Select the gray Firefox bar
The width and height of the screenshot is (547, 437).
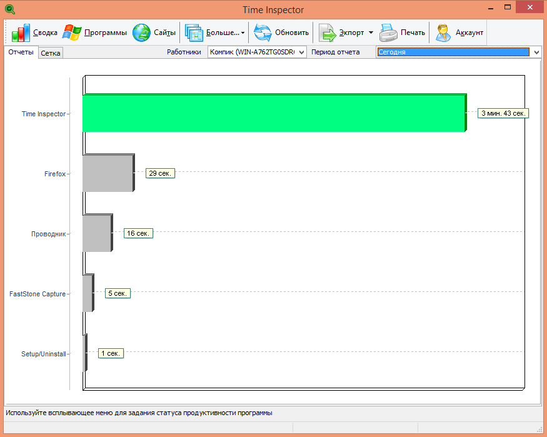tap(109, 173)
